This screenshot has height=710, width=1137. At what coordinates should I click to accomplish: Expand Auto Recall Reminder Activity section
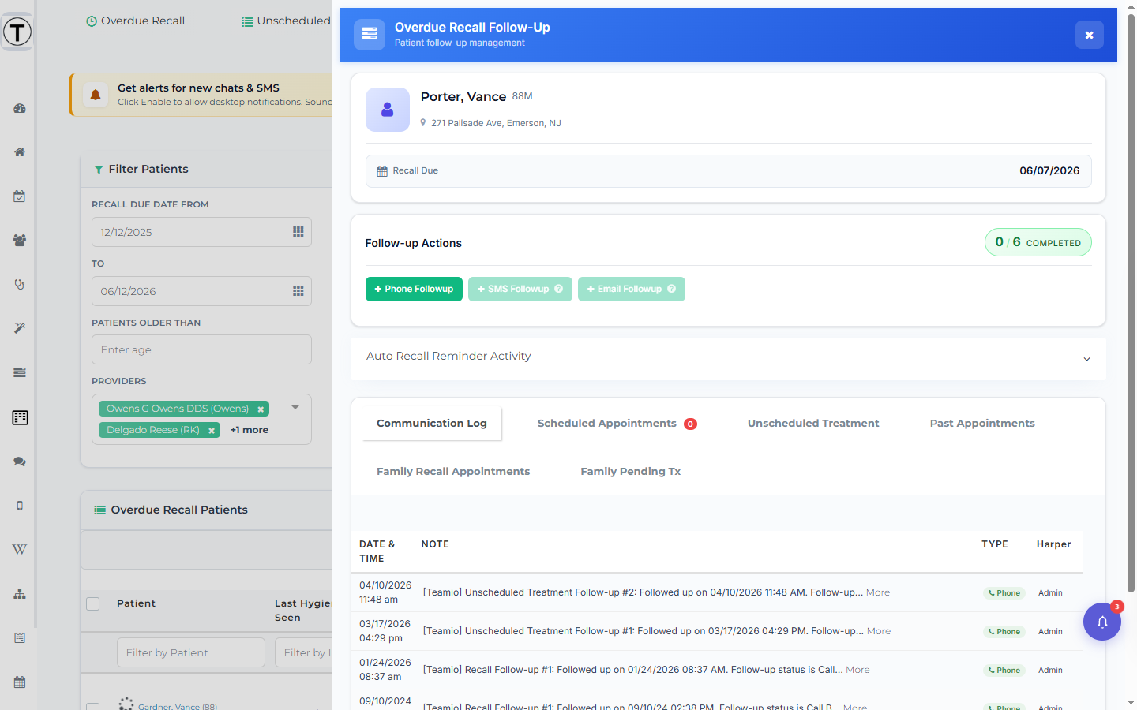(728, 358)
